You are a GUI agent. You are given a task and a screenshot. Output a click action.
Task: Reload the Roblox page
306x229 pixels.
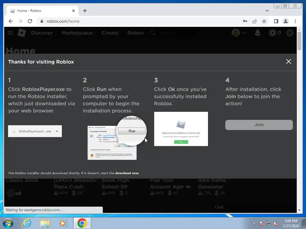tap(30, 21)
